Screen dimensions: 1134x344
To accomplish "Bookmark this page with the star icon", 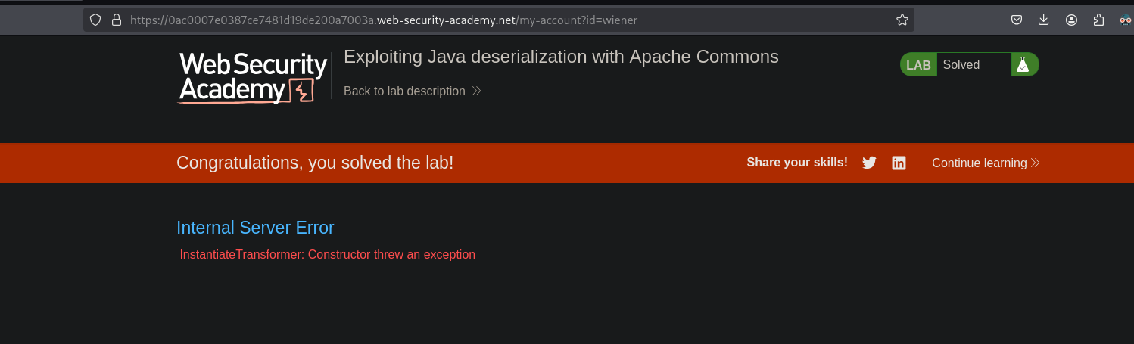I will click(x=902, y=20).
